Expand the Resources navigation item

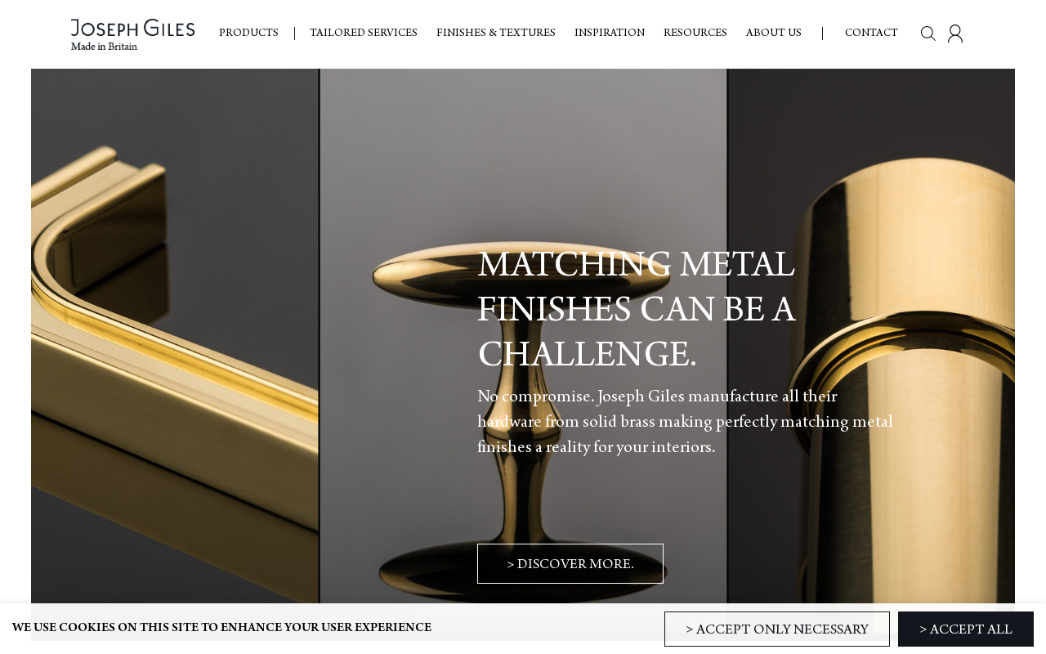click(695, 34)
